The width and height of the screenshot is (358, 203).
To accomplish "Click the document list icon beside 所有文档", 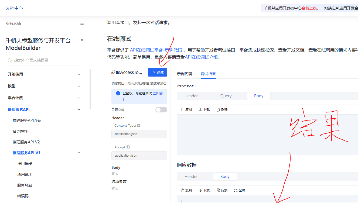I will coord(82,23).
